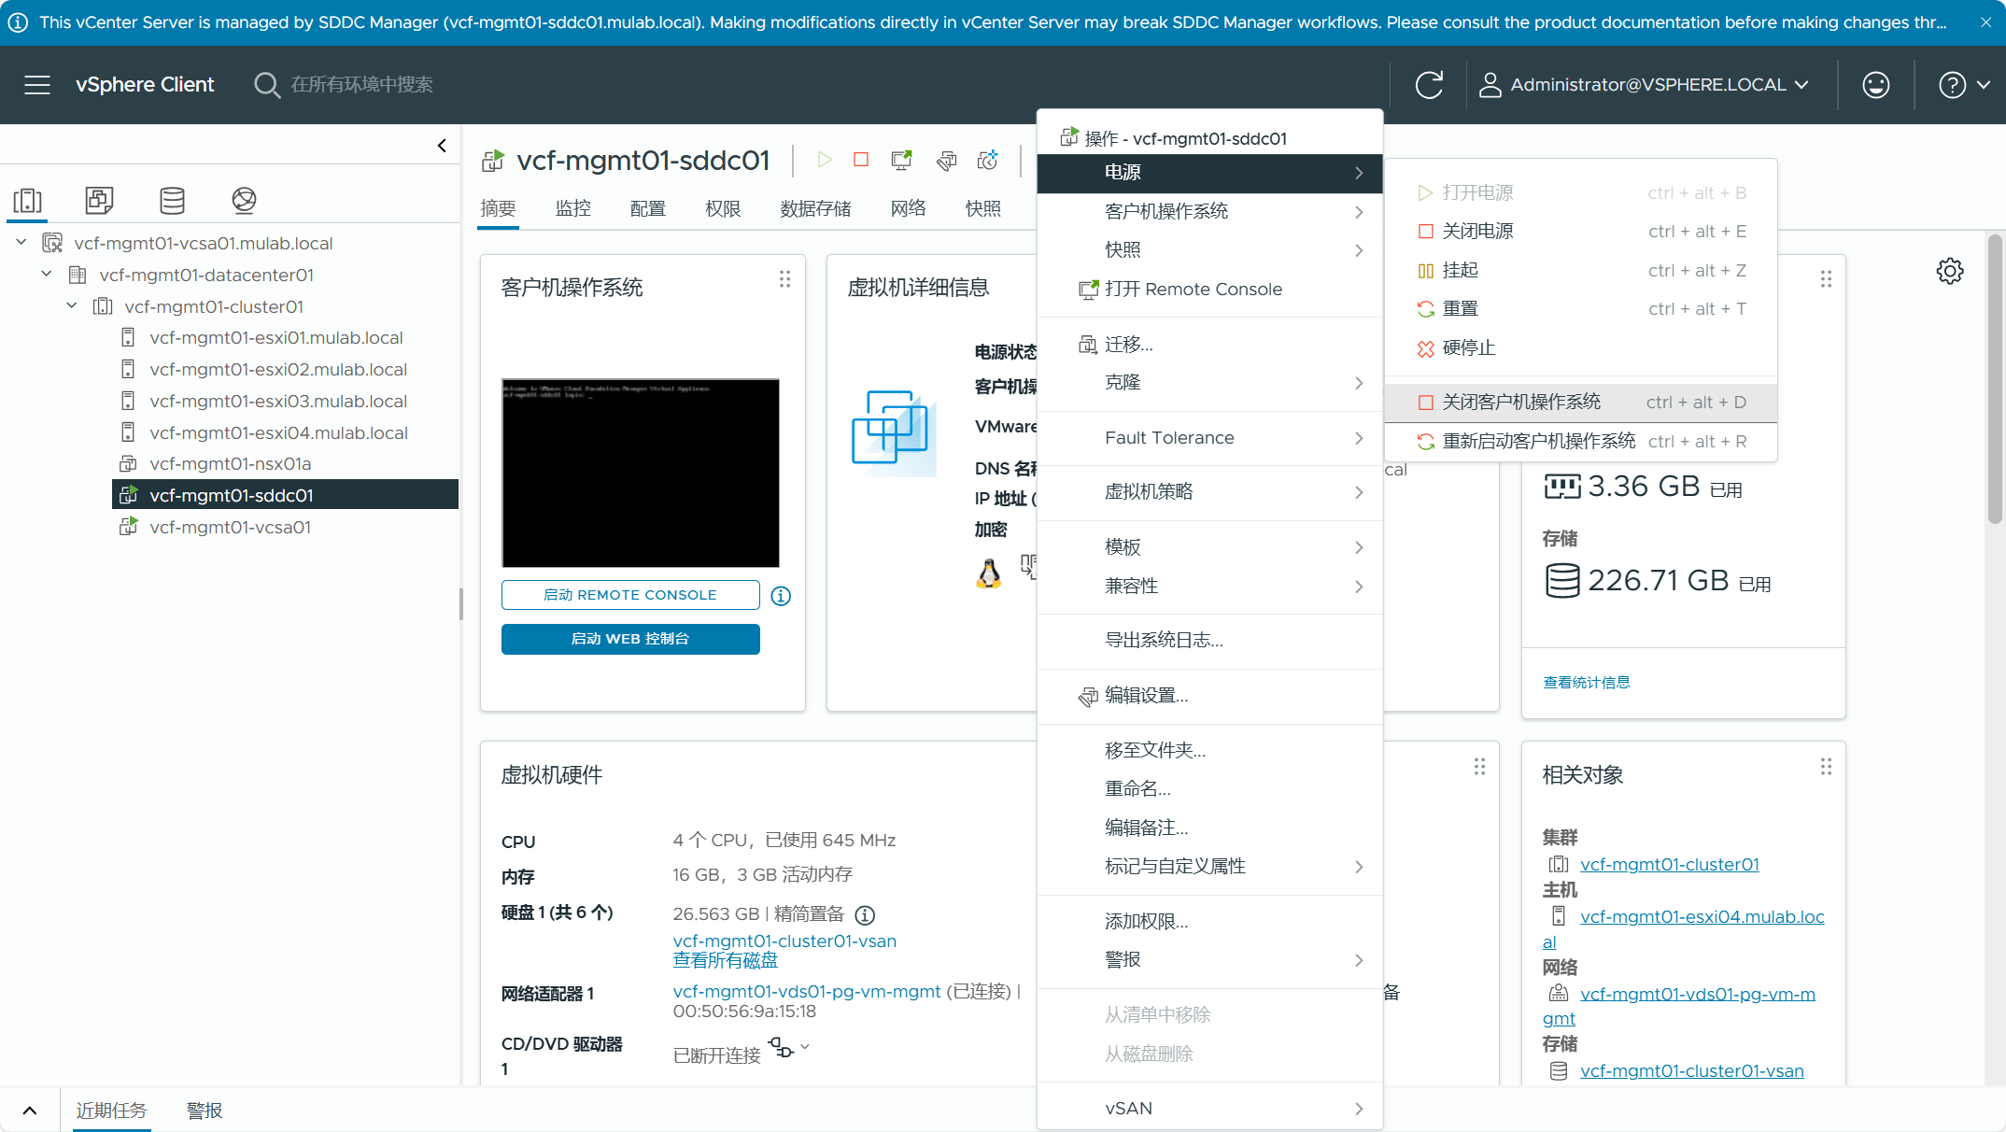2006x1132 pixels.
Task: Select shut down guest OS menu item
Action: click(1521, 402)
